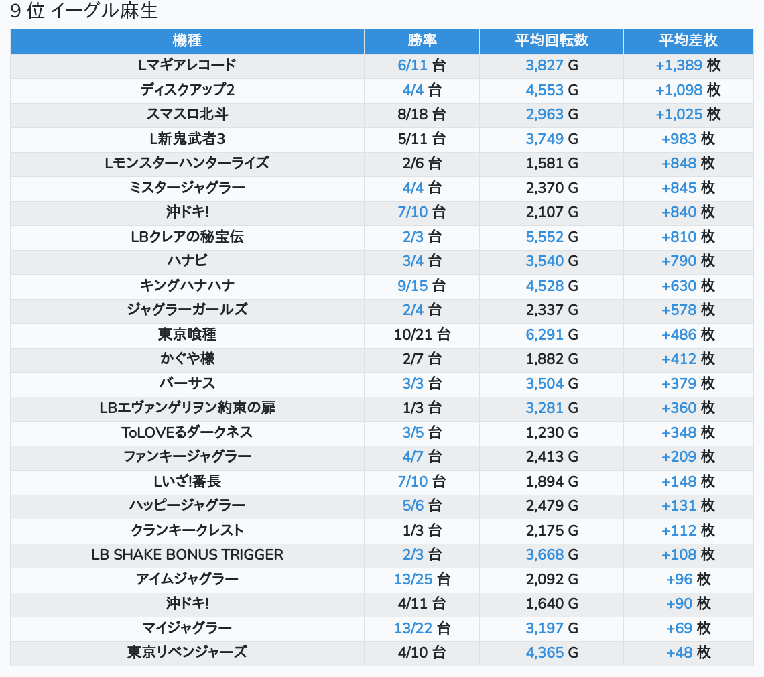
Task: Click ハナビ average difference +790
Action: pyautogui.click(x=679, y=261)
